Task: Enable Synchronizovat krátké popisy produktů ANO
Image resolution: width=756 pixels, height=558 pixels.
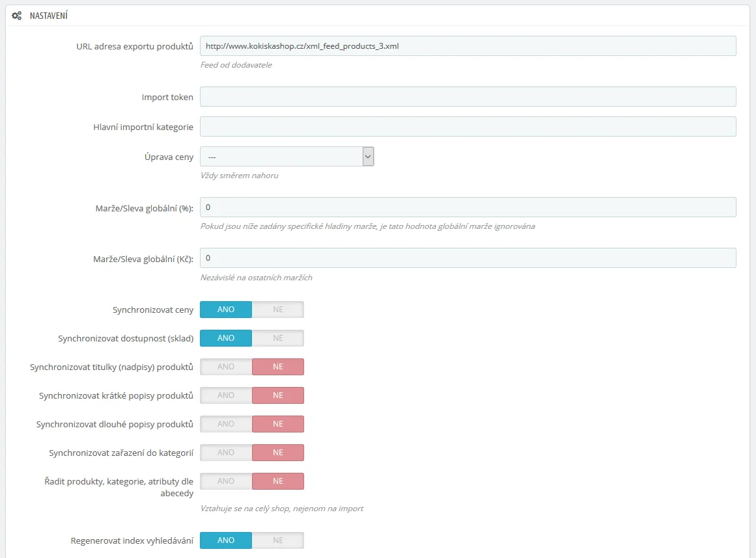Action: [x=226, y=395]
